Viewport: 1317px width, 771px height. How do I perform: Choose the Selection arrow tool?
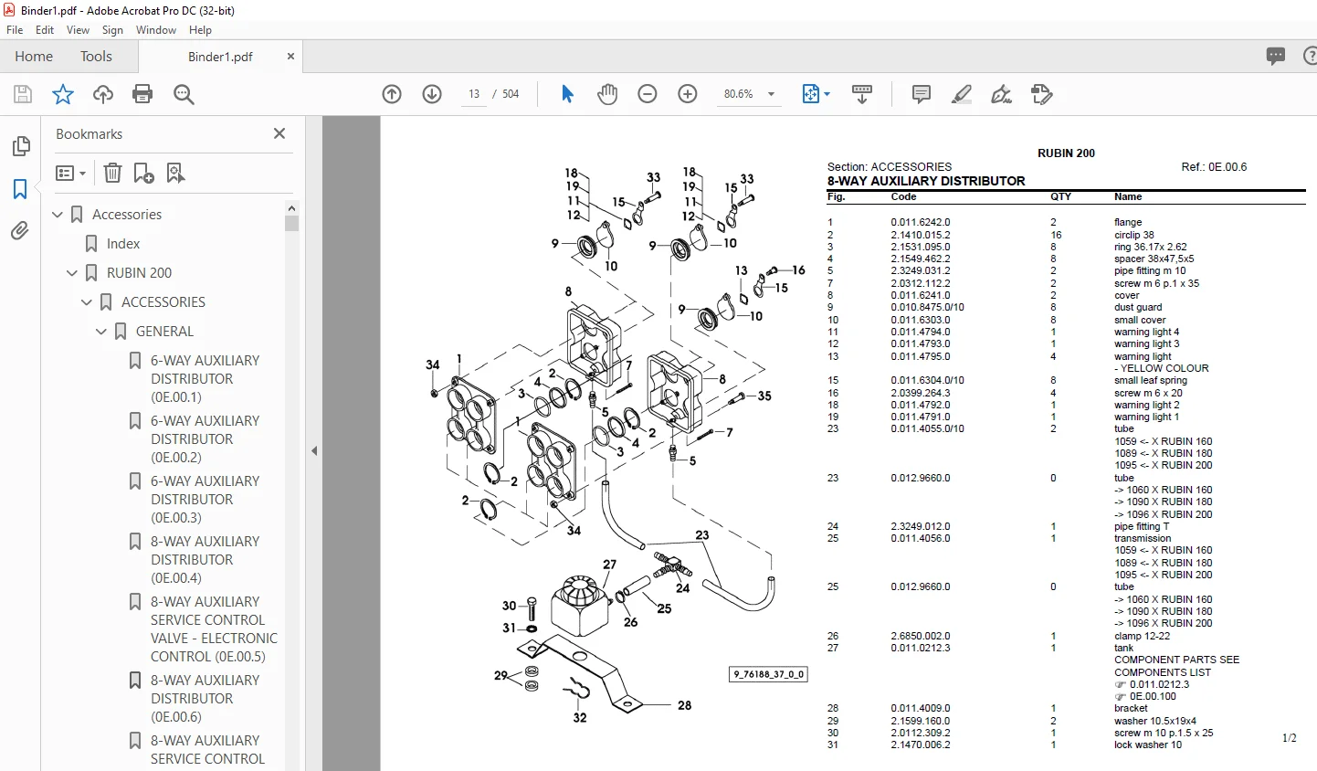coord(567,94)
